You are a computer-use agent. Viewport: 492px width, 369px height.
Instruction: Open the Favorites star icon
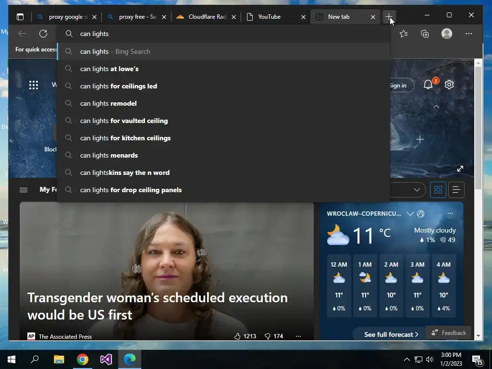pos(404,34)
